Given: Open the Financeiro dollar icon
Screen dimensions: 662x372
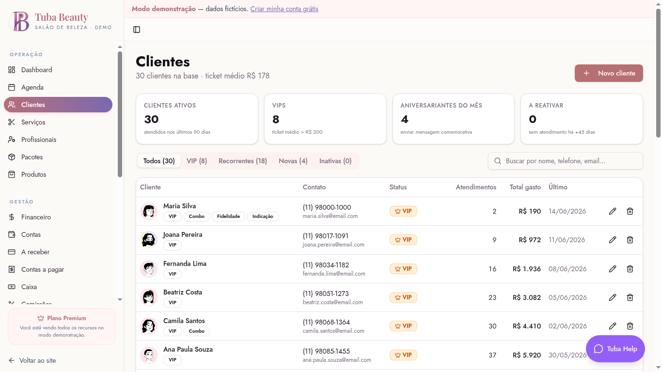Looking at the screenshot, I should click(x=12, y=217).
